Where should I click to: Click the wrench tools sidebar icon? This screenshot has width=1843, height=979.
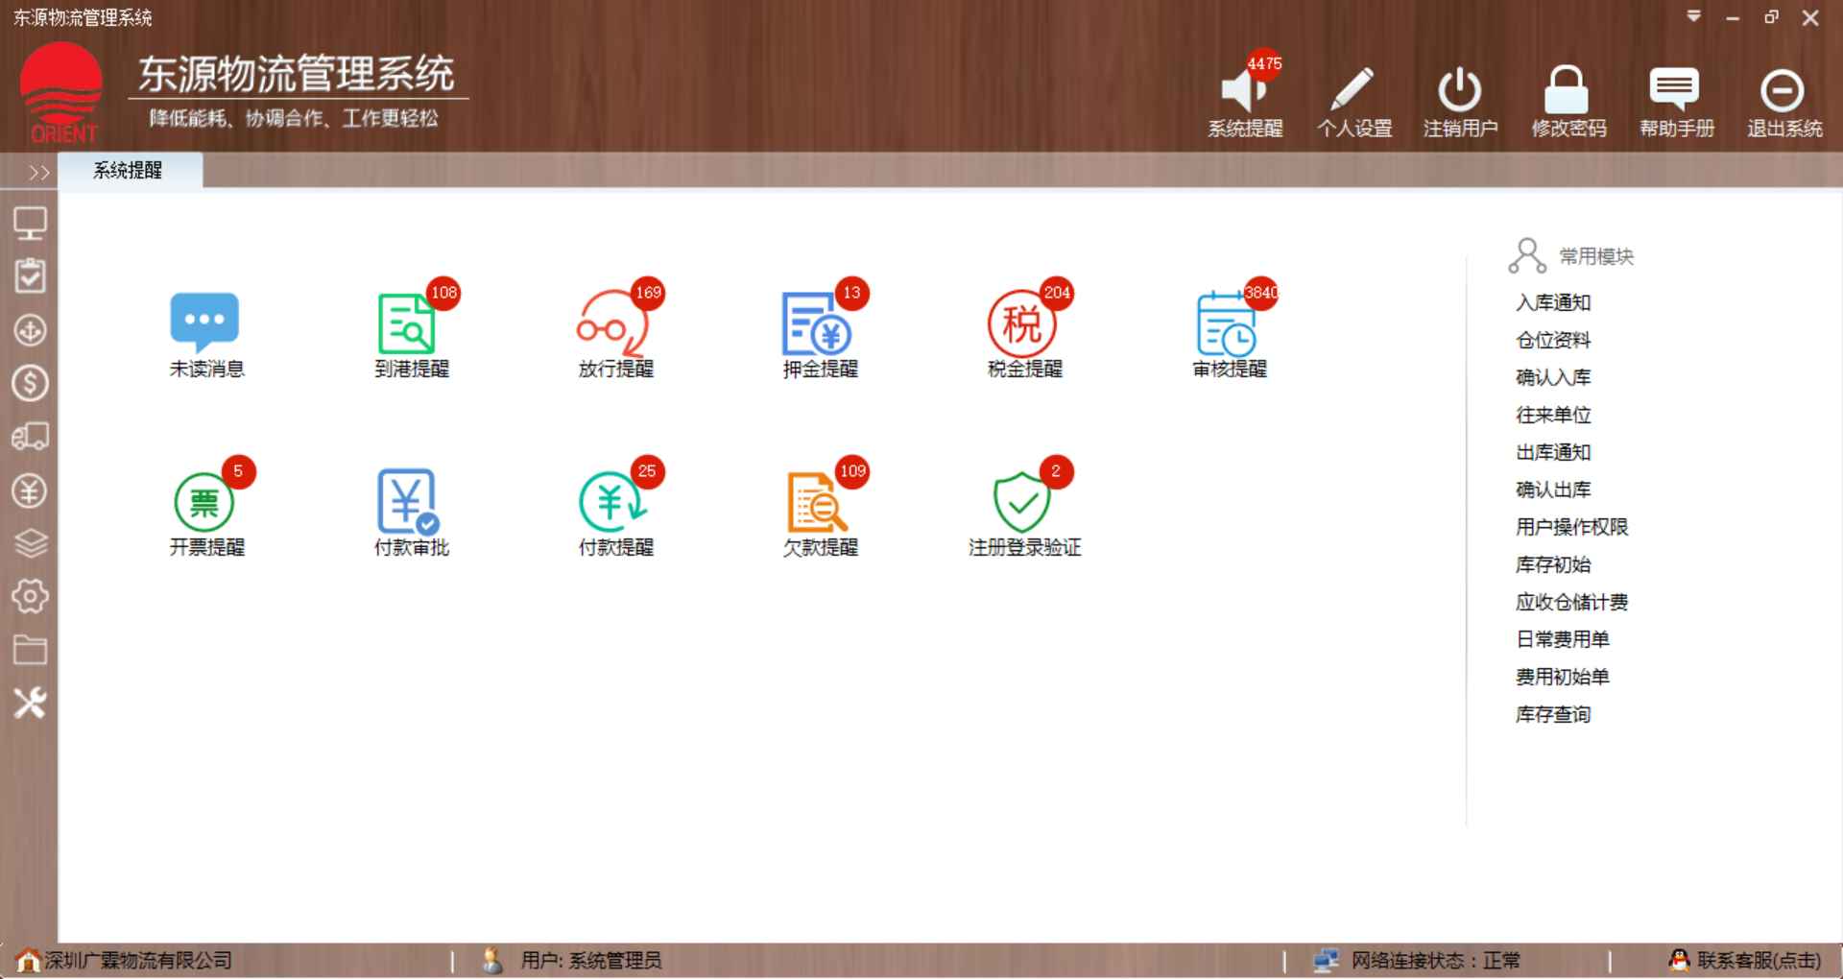[x=30, y=704]
